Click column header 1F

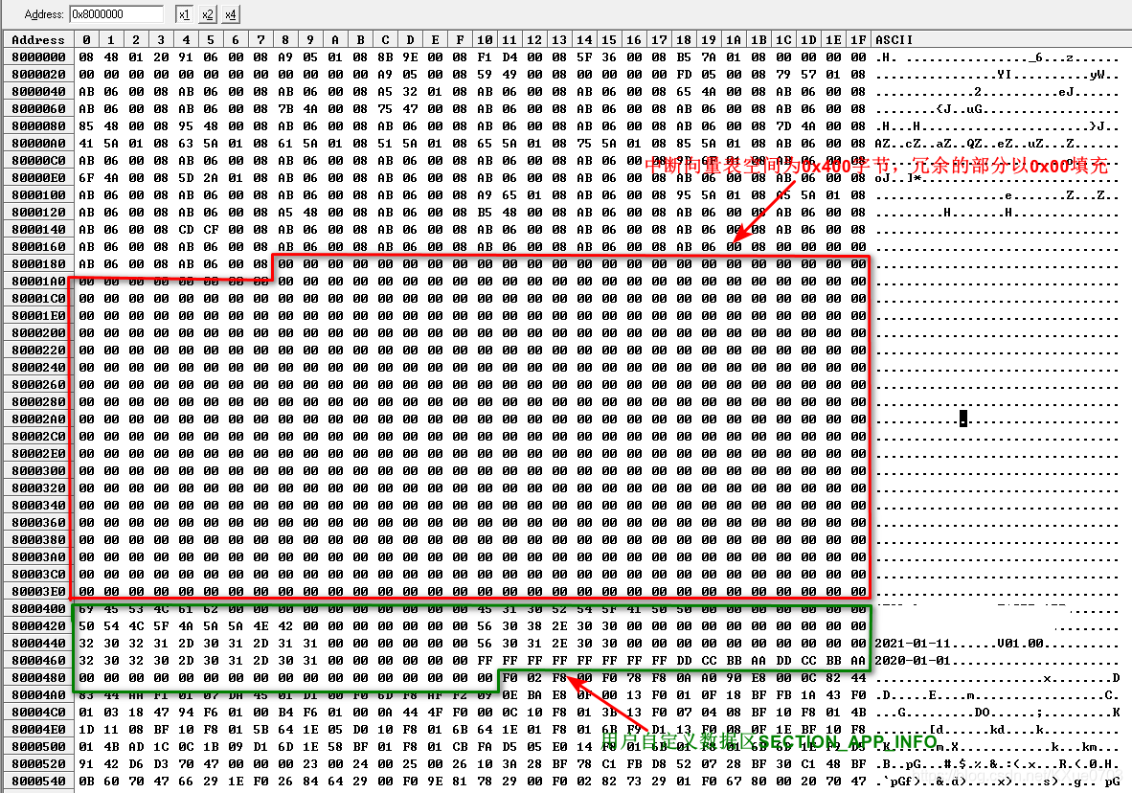(858, 39)
